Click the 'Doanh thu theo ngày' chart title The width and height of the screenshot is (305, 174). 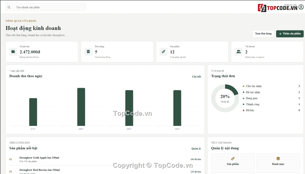(26, 76)
